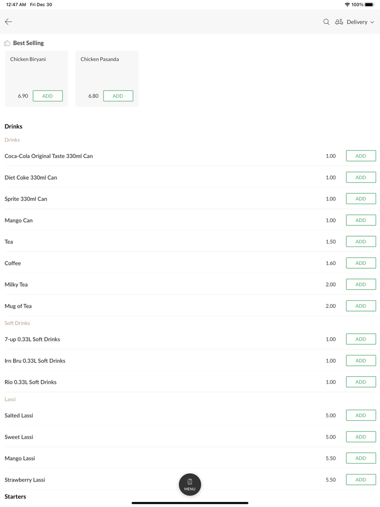Tap the back arrow icon
The height and width of the screenshot is (507, 380).
click(x=9, y=22)
